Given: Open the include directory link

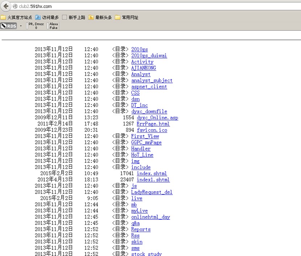Looking at the screenshot, I should [x=141, y=167].
